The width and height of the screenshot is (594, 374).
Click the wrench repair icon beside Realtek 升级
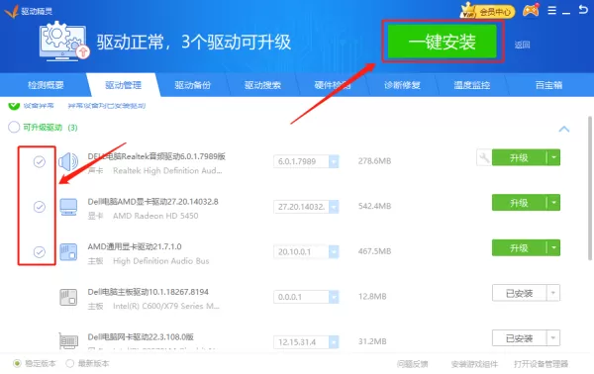pyautogui.click(x=484, y=157)
